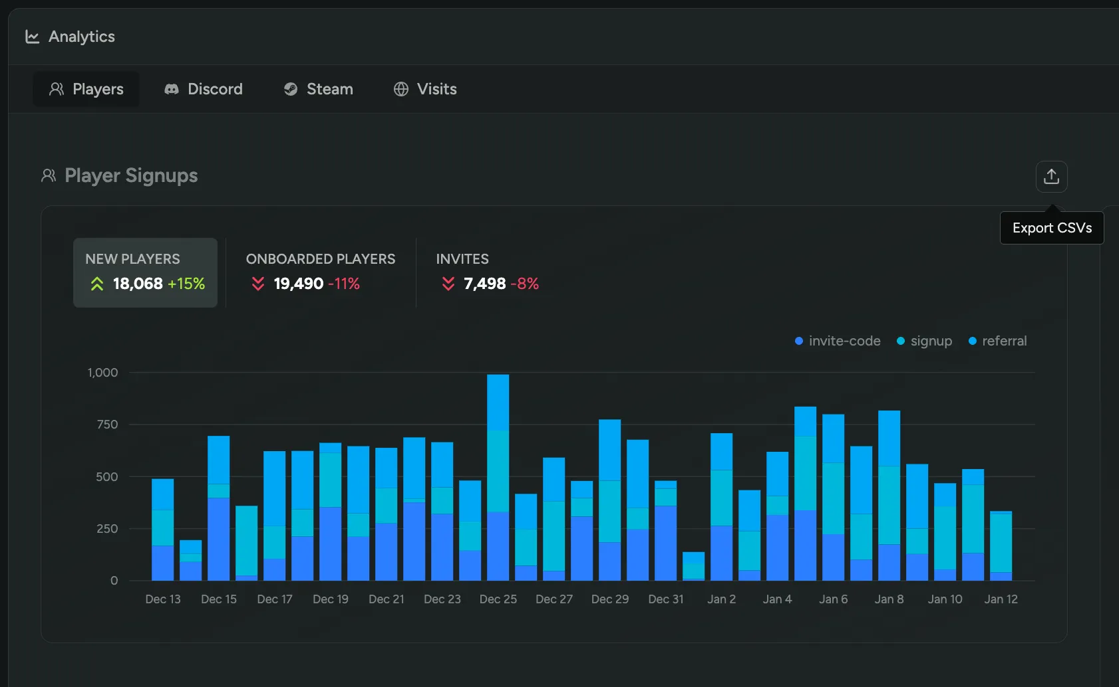Open the Visits tab

click(x=425, y=89)
